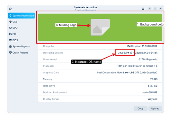This screenshot has width=171, height=121.
Task: Select the Intel Core i3-1215U value
Action: click(137, 66)
